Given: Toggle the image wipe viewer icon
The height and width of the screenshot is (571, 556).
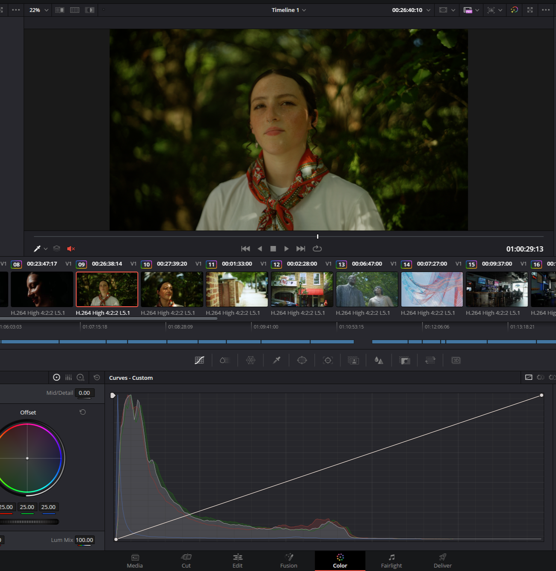Looking at the screenshot, I should click(x=60, y=10).
